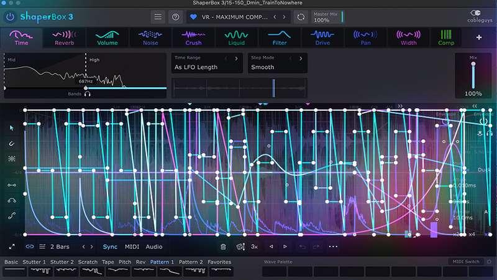Select the arc curve node tool
Image resolution: width=497 pixels, height=280 pixels.
12,200
